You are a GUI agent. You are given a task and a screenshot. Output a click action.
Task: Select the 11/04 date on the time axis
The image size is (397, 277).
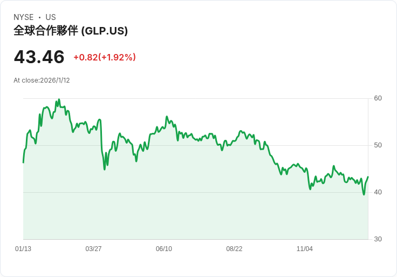(305, 249)
